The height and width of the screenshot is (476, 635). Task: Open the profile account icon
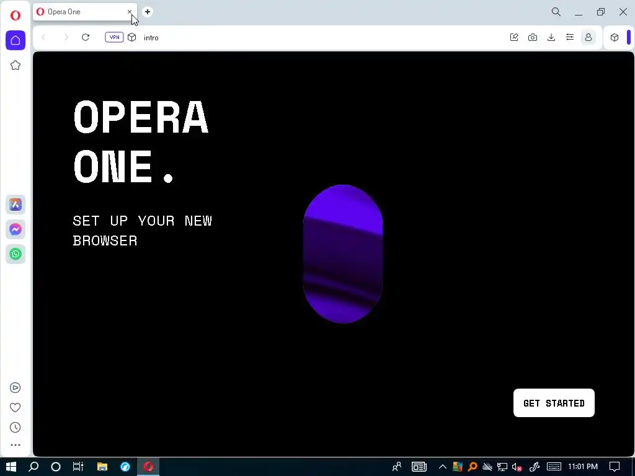click(x=588, y=37)
